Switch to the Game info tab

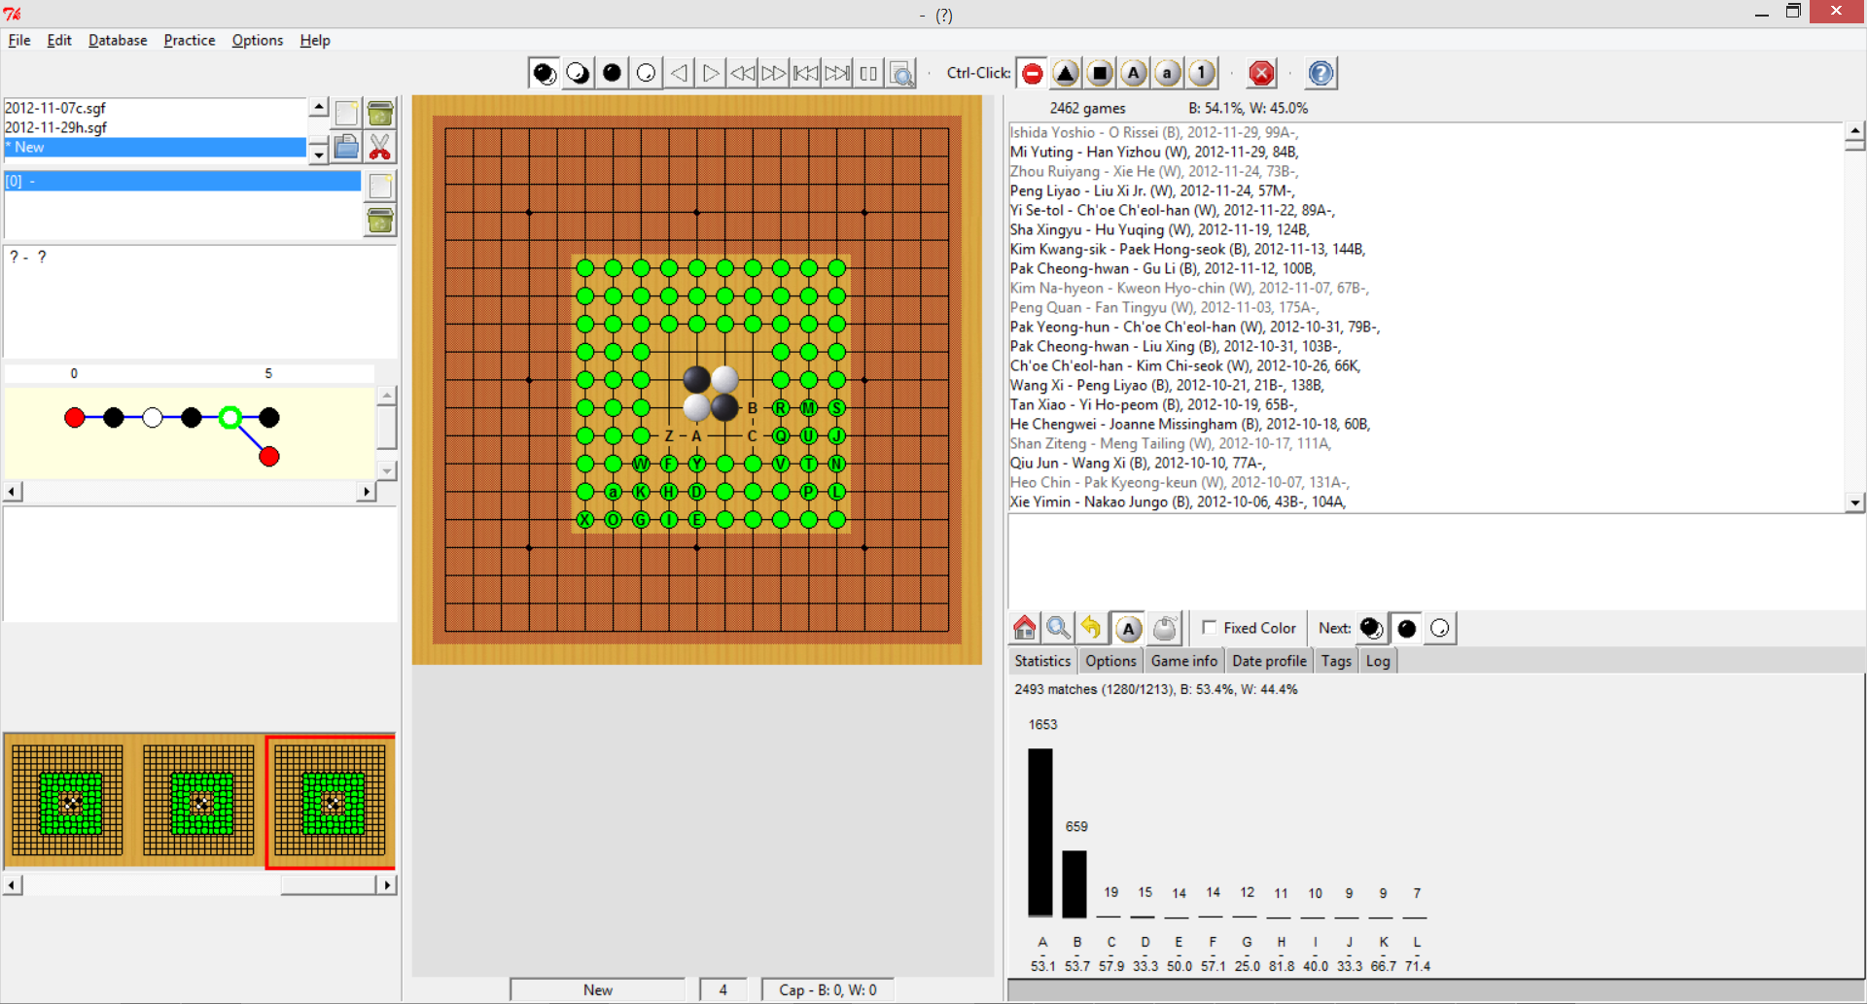tap(1183, 661)
